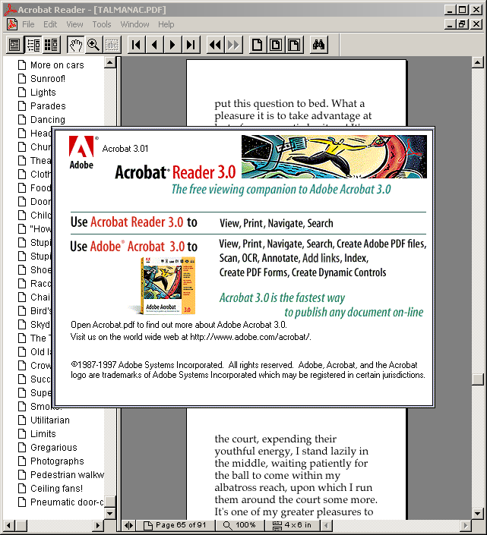Click the document icon left of File

(x=12, y=24)
